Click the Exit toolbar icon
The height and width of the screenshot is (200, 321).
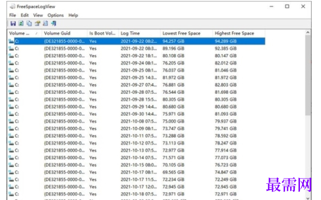[53, 23]
